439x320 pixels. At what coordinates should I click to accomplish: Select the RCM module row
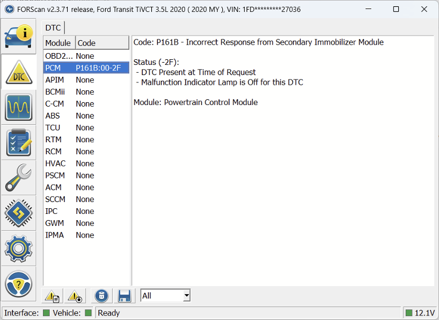point(86,151)
